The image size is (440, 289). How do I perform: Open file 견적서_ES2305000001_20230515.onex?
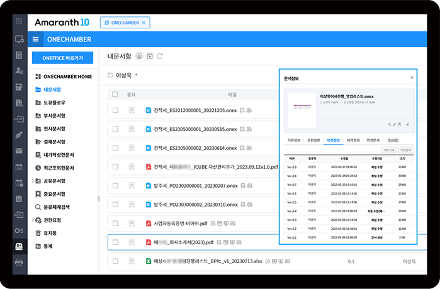(x=195, y=129)
